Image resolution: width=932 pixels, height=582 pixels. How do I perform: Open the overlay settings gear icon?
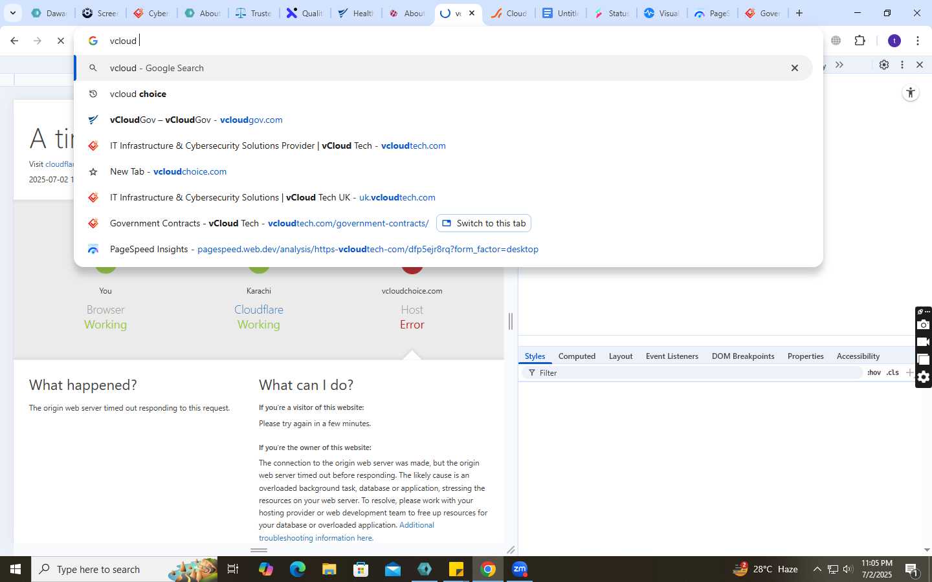tap(924, 377)
